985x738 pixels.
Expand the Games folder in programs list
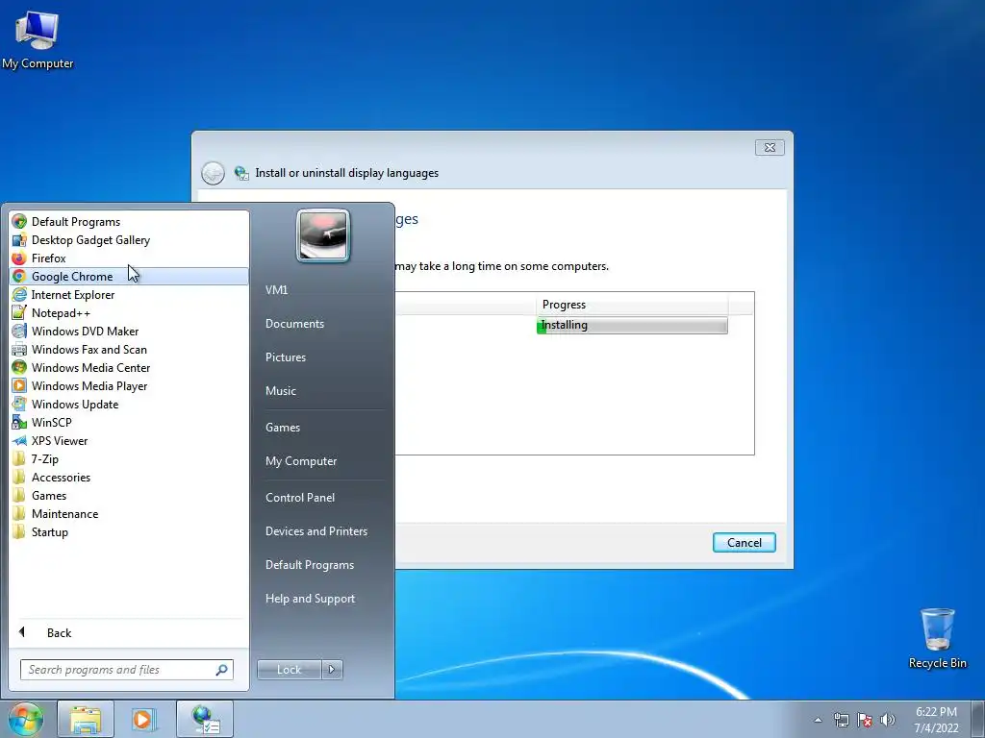click(129, 495)
